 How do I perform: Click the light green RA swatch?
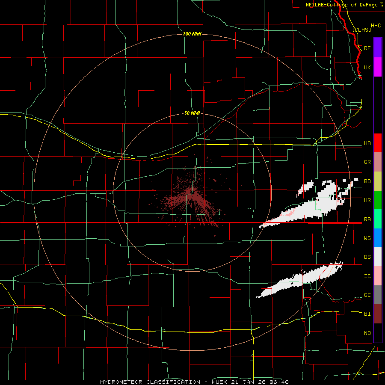coord(378,219)
